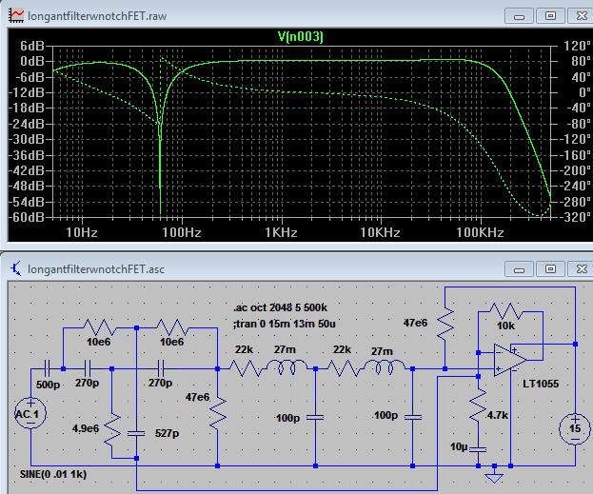Image resolution: width=593 pixels, height=494 pixels.
Task: Click the .ac oct simulation directive text
Action: click(284, 307)
